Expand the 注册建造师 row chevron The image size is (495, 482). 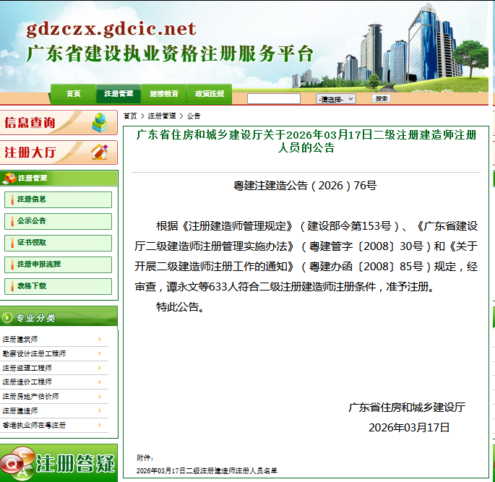tap(100, 411)
